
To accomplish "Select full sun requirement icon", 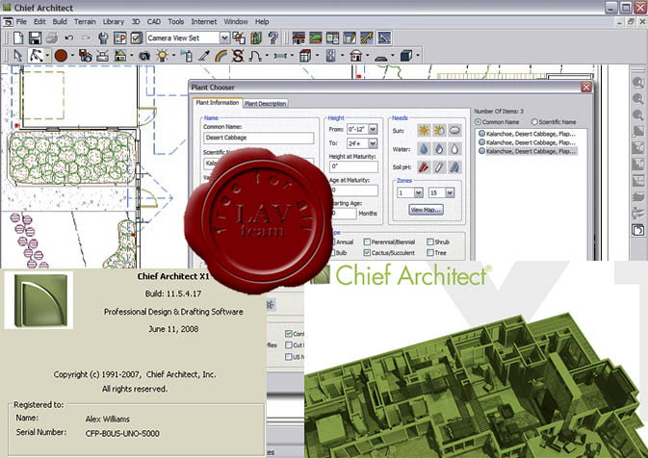I will click(424, 131).
